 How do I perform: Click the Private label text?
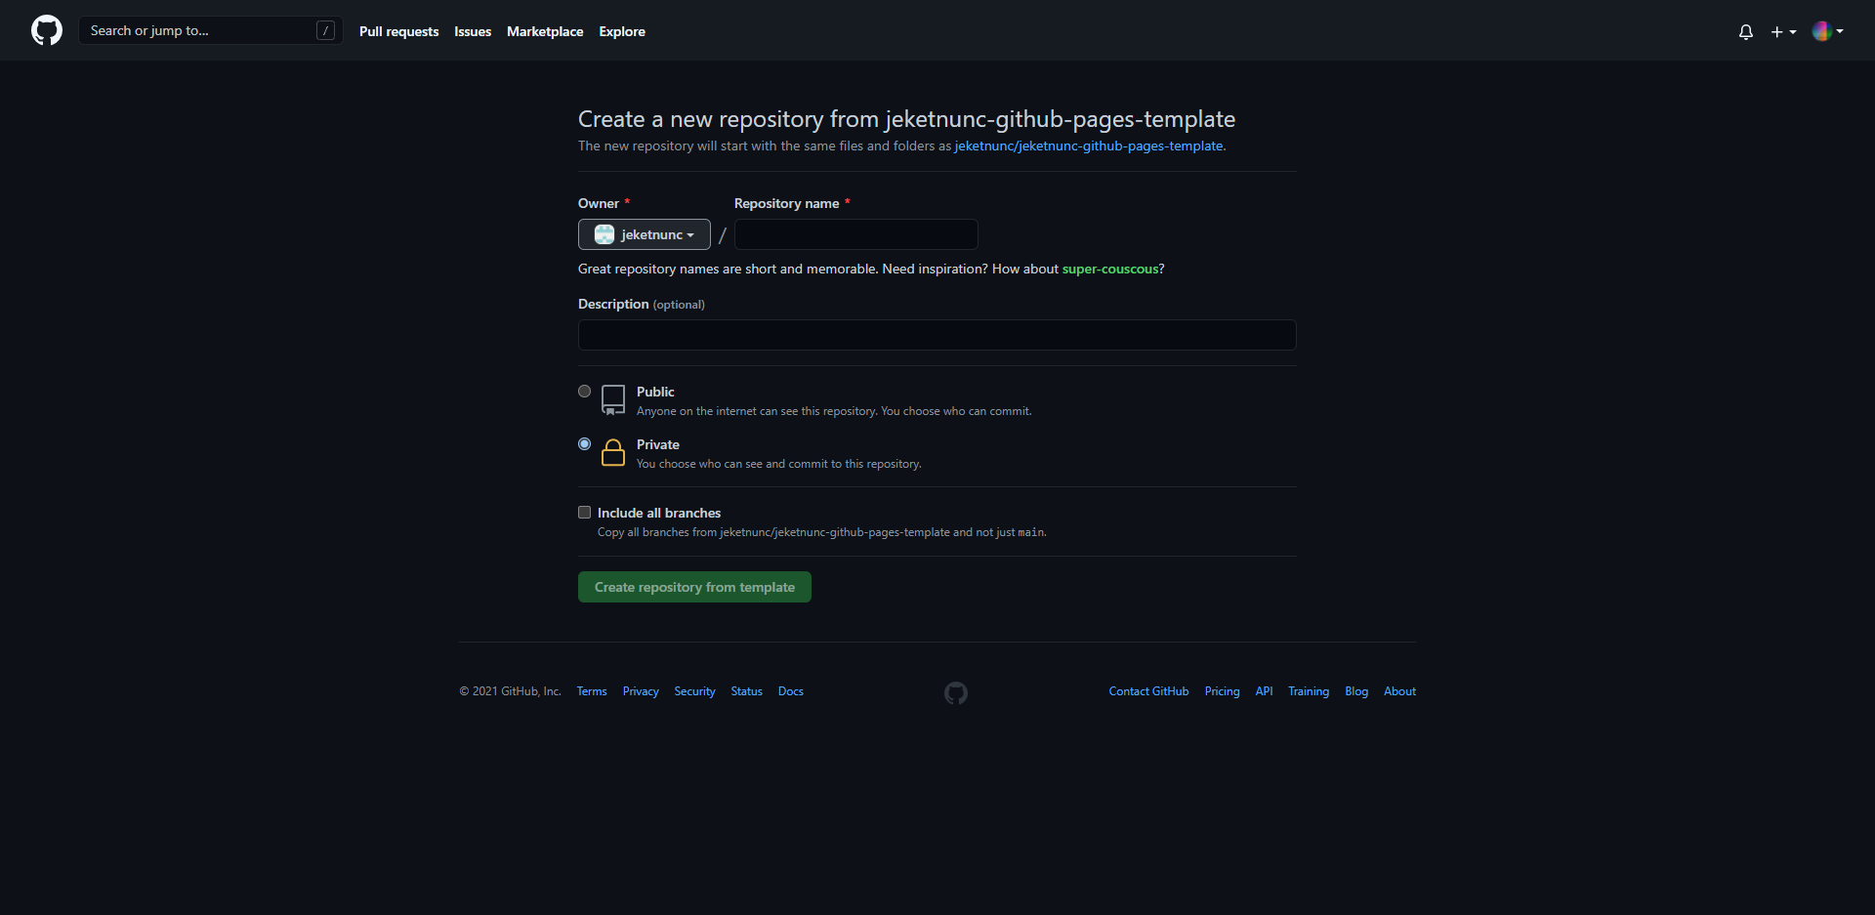click(x=658, y=444)
